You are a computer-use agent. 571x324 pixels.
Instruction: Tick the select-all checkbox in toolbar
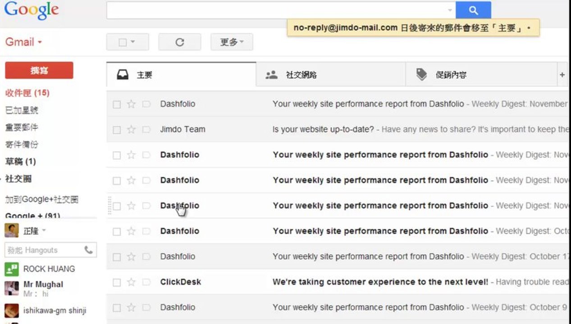pyautogui.click(x=122, y=42)
